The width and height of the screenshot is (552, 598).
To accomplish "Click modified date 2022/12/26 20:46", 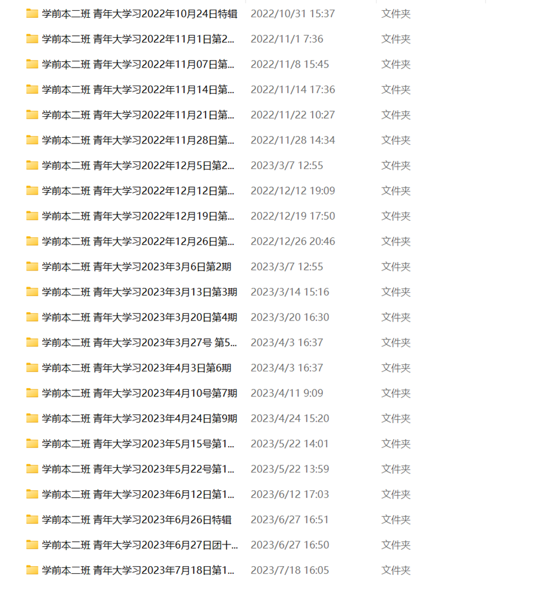I will pyautogui.click(x=293, y=241).
